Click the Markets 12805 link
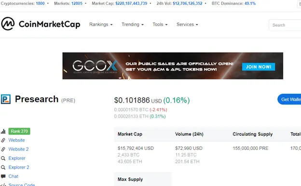This screenshot has height=186, width=301. [x=77, y=3]
